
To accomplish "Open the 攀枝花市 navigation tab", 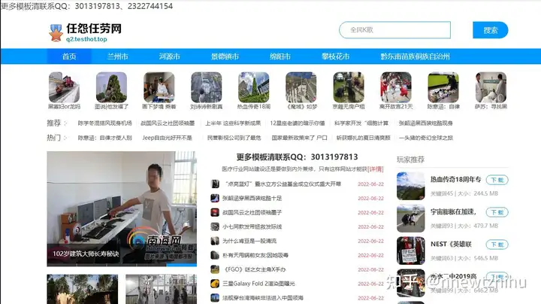I will pos(335,56).
